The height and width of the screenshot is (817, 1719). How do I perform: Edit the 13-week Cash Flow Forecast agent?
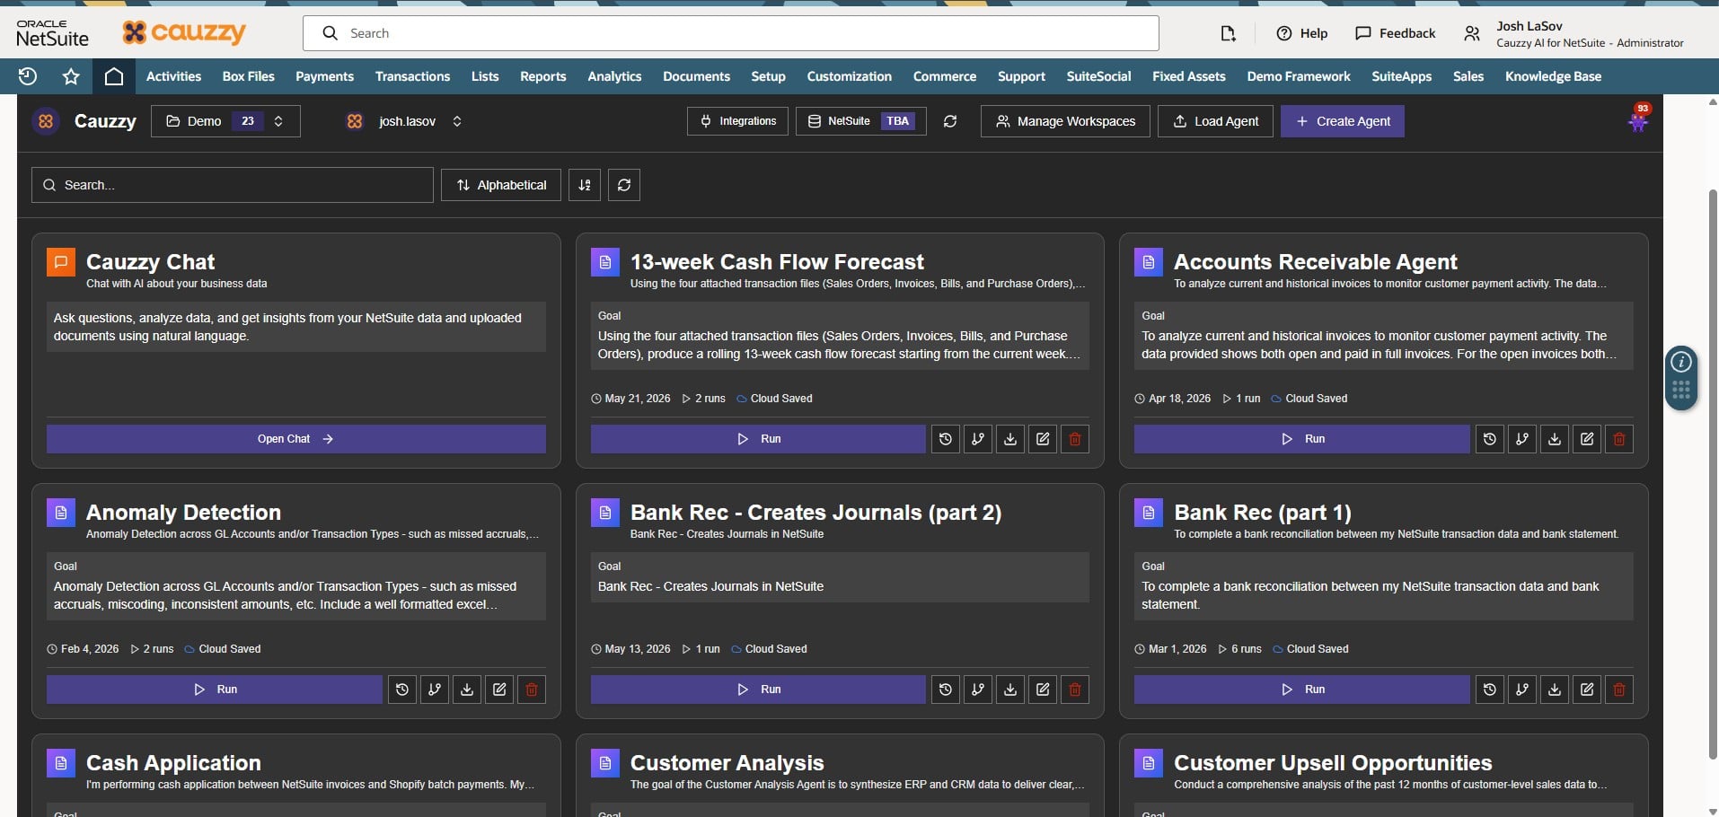tap(1043, 439)
